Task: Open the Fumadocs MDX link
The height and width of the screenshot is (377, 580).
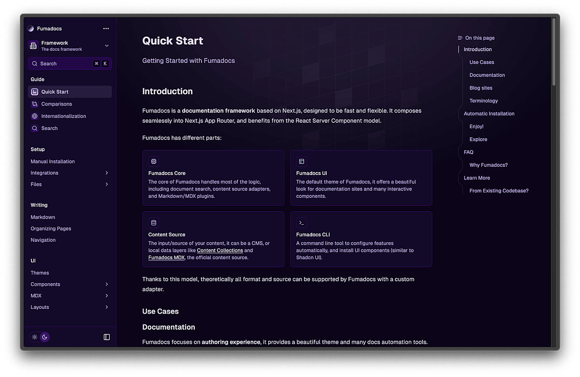Action: [x=166, y=258]
